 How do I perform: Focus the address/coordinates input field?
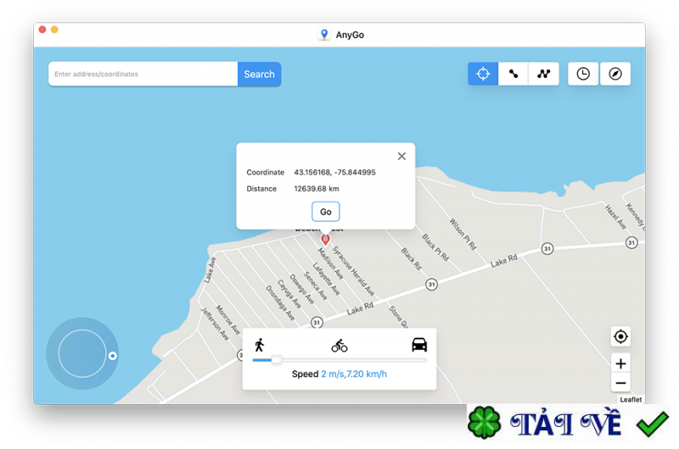143,75
